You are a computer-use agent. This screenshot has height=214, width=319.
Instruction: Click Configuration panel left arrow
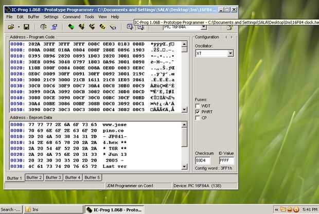coord(226,37)
